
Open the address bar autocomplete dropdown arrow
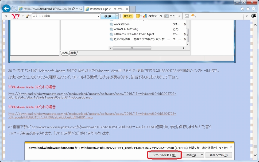click(x=77, y=9)
